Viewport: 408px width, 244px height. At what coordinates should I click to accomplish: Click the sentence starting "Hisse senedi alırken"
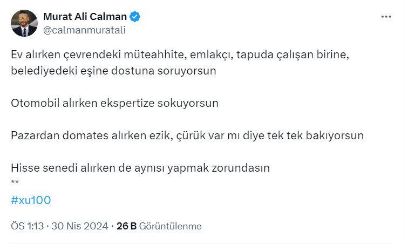[x=140, y=168]
